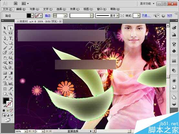Open the Color panel palette icon
This screenshot has height=134, width=179.
pyautogui.click(x=174, y=28)
